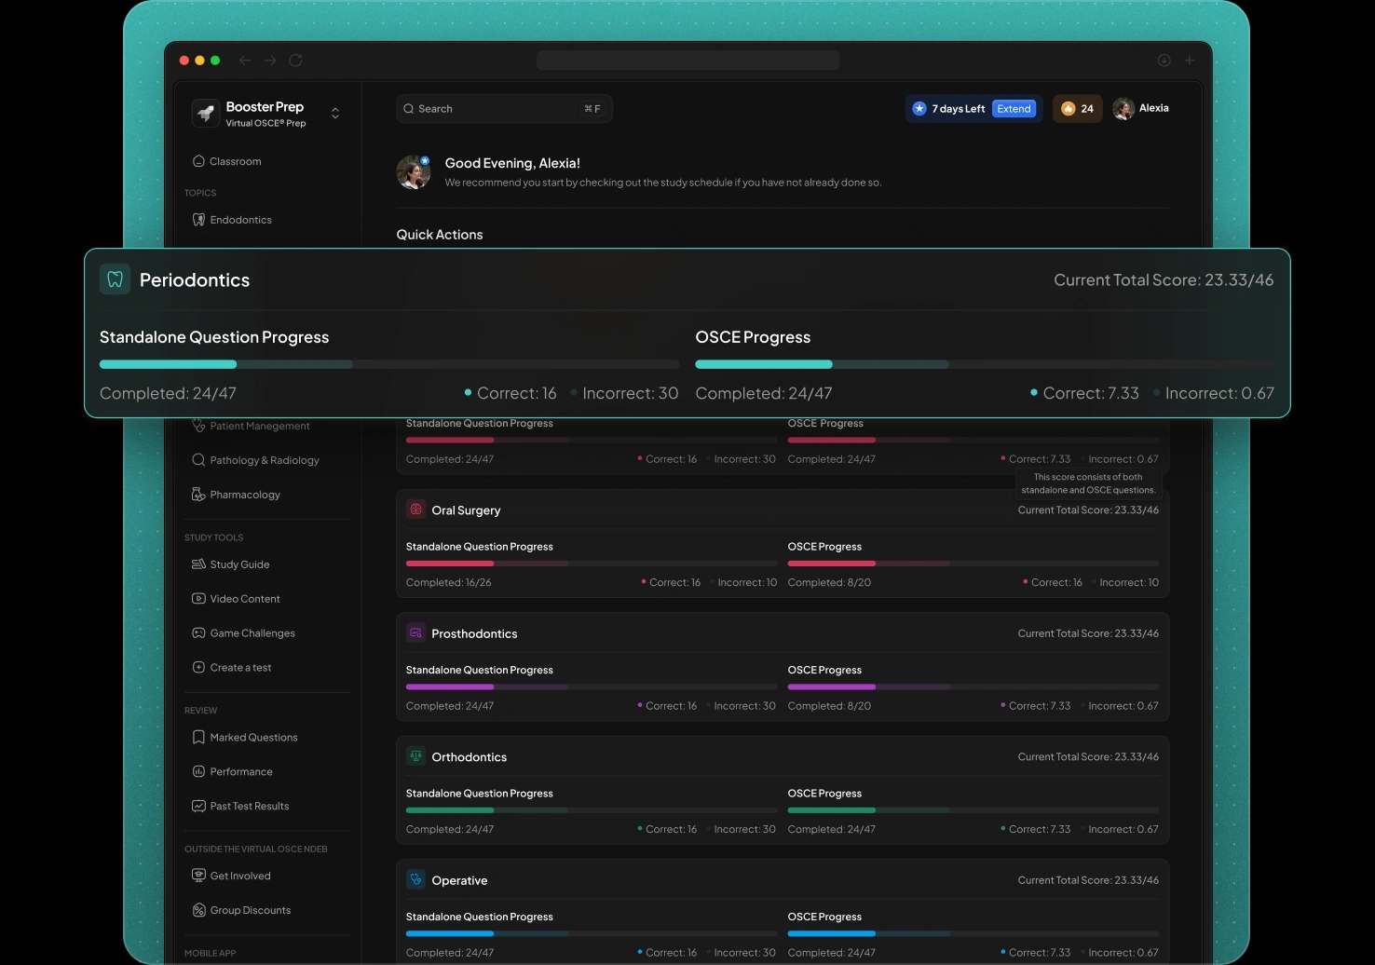This screenshot has width=1375, height=965.
Task: Open a new browser tab with plus icon
Action: tap(1190, 61)
